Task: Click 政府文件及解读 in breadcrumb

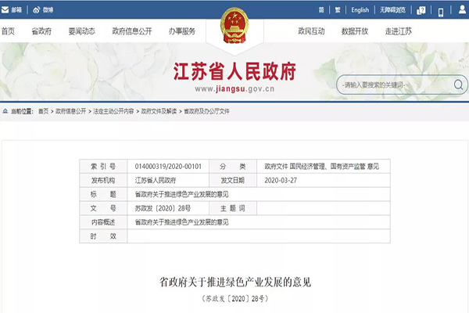Action: click(158, 112)
